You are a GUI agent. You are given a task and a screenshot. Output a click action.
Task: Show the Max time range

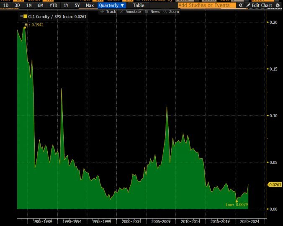click(90, 5)
